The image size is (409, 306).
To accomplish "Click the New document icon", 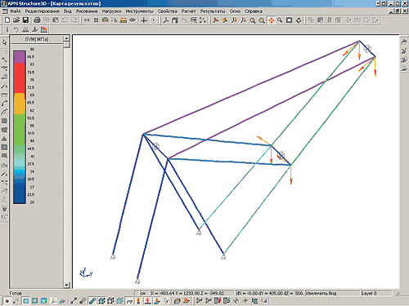I will click(x=7, y=20).
